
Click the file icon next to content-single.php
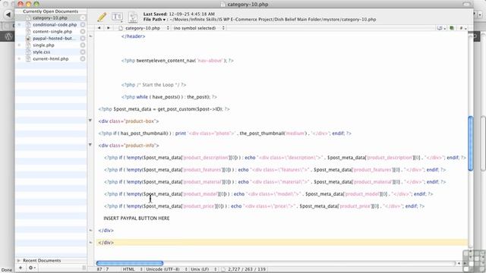pos(28,32)
